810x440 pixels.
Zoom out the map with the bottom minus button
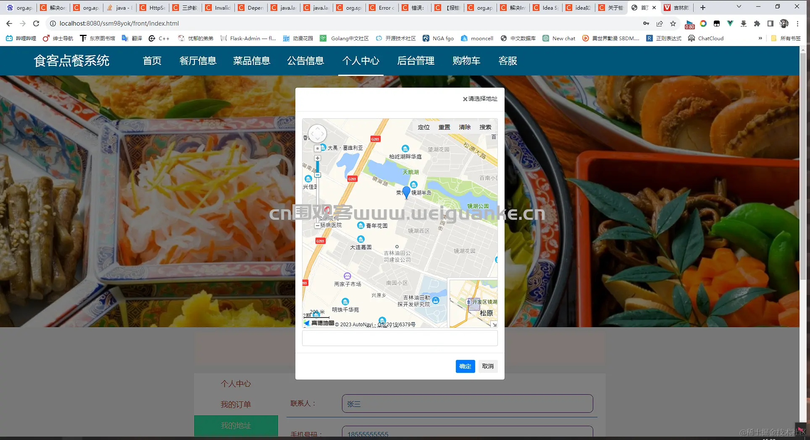click(318, 225)
